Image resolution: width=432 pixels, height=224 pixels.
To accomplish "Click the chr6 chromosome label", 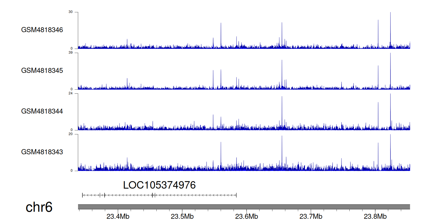I will (x=39, y=207).
